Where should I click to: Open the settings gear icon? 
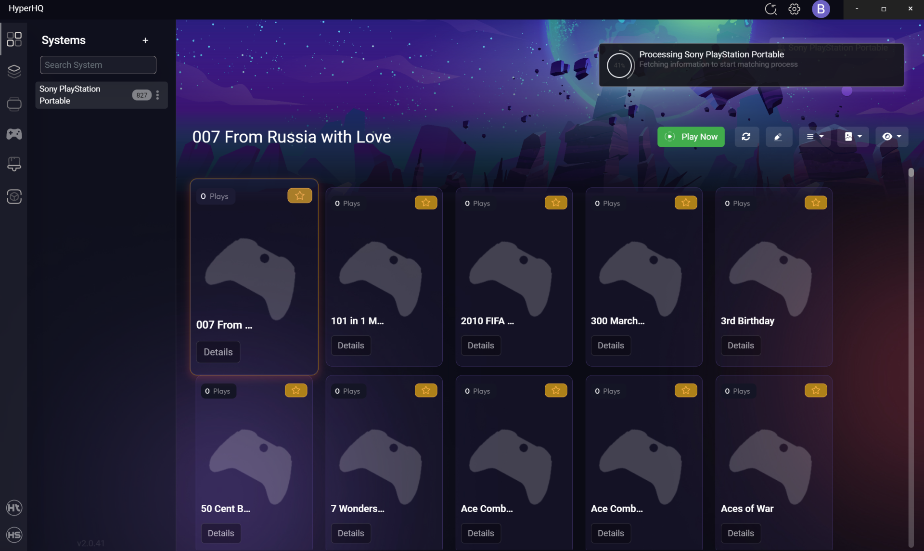click(x=794, y=9)
